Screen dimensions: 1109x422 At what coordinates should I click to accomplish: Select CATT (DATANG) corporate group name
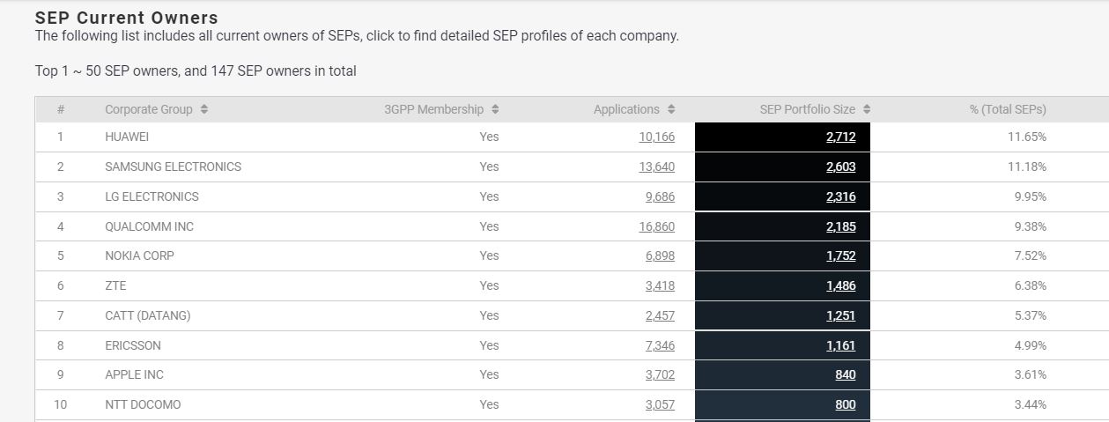pyautogui.click(x=147, y=315)
